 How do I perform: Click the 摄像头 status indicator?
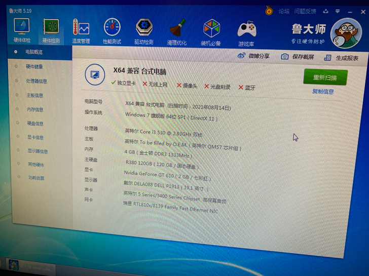click(x=187, y=86)
